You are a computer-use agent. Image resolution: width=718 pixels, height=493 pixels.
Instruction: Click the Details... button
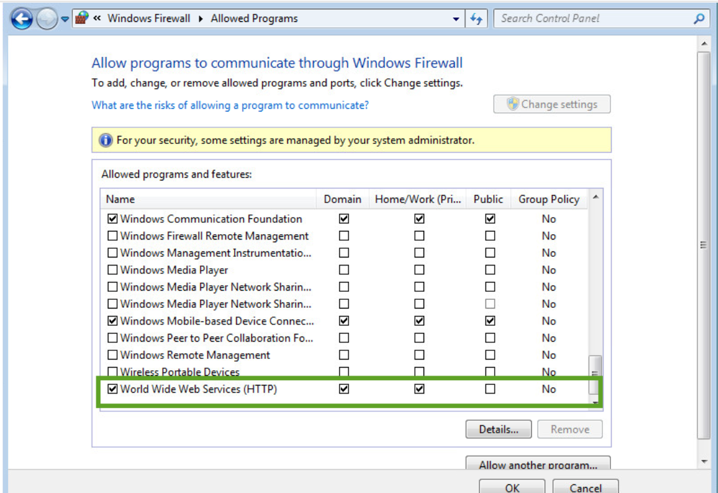499,429
